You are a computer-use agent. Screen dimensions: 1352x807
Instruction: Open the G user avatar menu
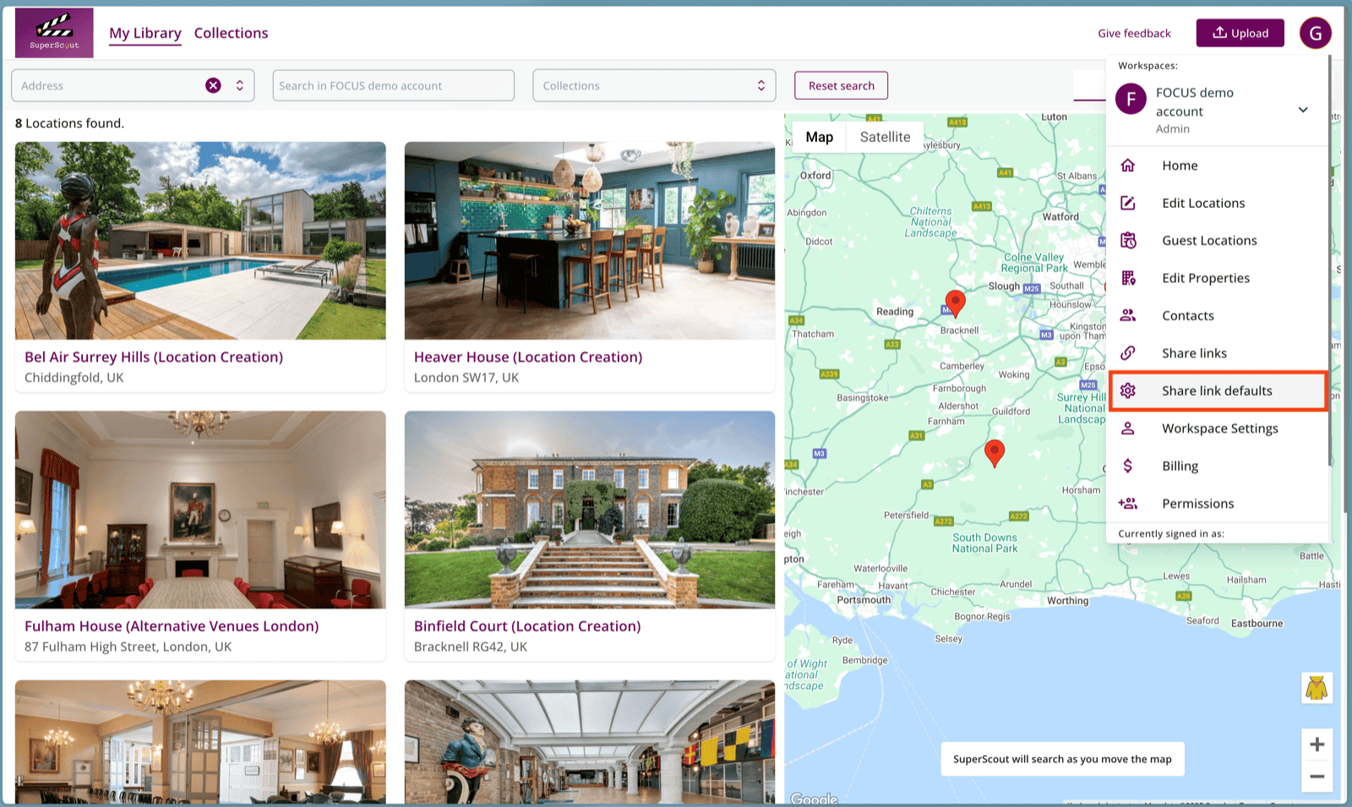1315,33
